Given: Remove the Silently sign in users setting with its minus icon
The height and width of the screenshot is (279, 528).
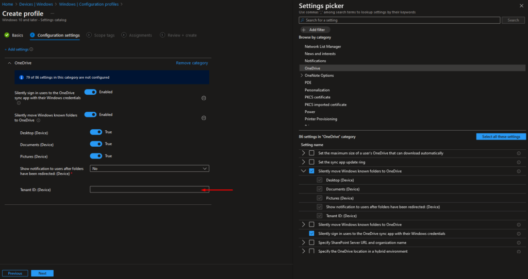Looking at the screenshot, I should click(204, 98).
